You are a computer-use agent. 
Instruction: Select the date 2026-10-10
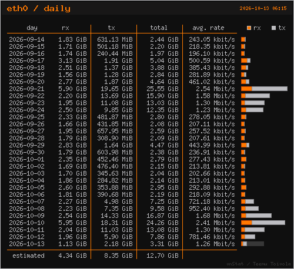pos(26,223)
